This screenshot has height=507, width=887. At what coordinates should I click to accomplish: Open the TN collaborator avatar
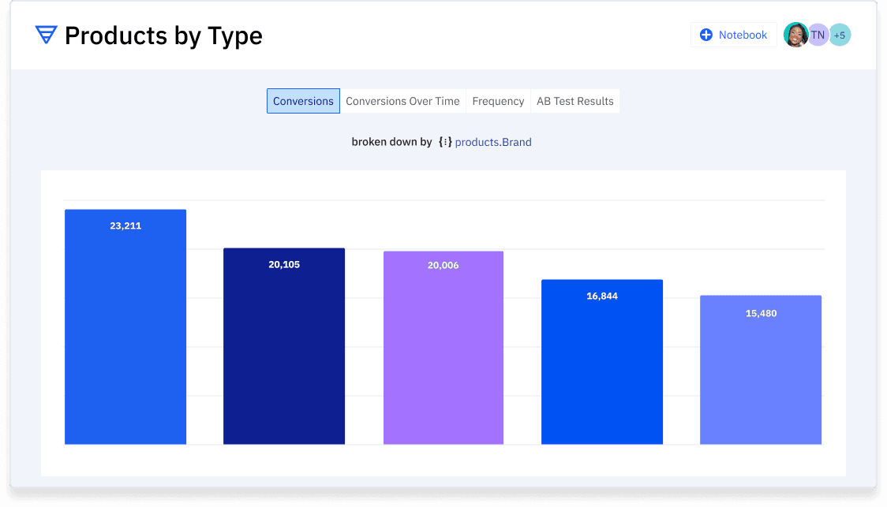pyautogui.click(x=818, y=35)
